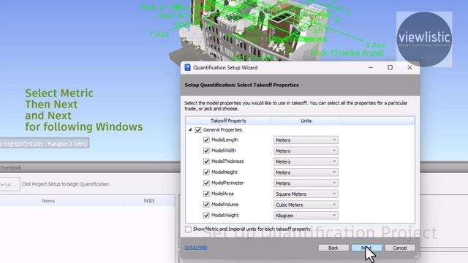Open the Setup Help link
The height and width of the screenshot is (263, 468).
[x=196, y=247]
